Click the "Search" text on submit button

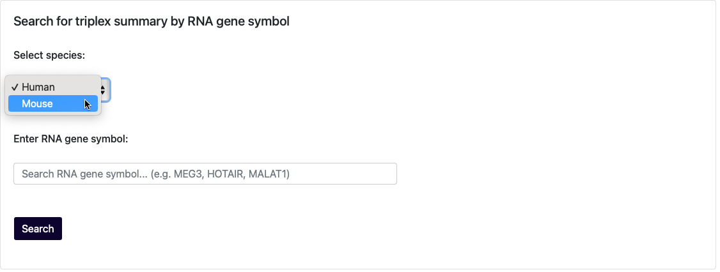click(x=38, y=229)
